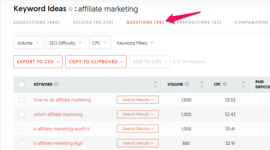Check the 'how to do affiliate marketing' row
The image size is (270, 150).
point(22,100)
